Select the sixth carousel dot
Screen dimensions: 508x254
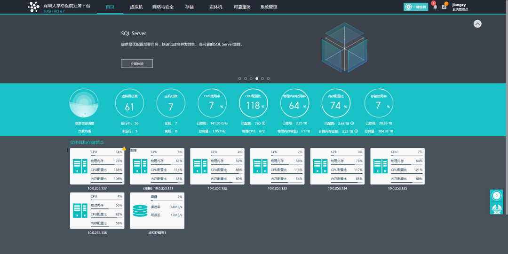click(x=268, y=78)
